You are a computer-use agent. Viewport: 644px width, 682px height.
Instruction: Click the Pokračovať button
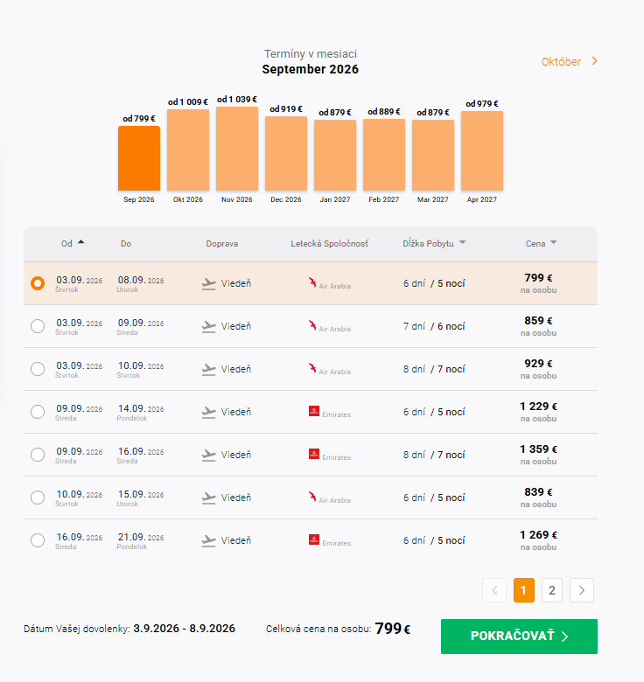519,637
